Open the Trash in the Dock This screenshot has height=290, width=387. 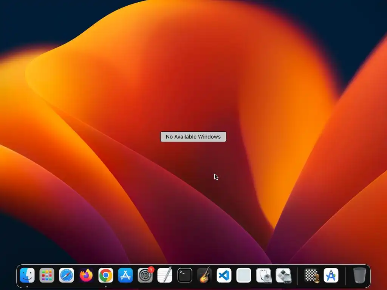[x=359, y=275]
